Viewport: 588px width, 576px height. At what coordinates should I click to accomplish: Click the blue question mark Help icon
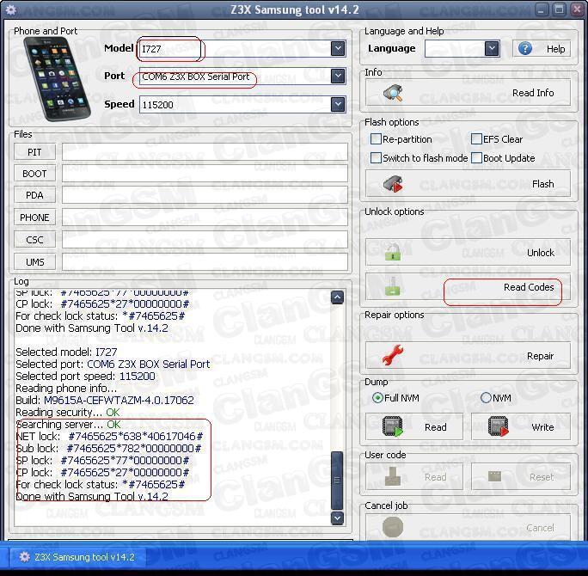tap(525, 48)
